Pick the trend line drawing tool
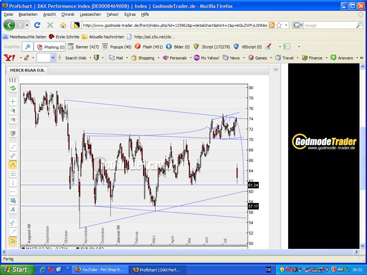The image size is (367, 275). (x=13, y=147)
